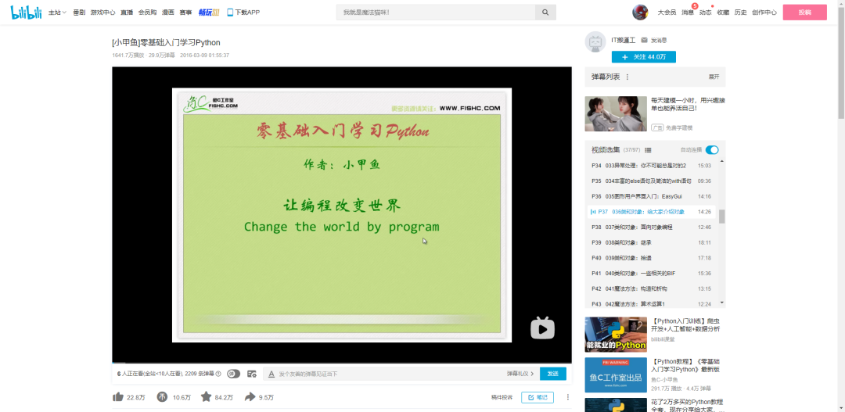The image size is (845, 412).
Task: Open 漫画 in the top nav
Action: coord(168,12)
